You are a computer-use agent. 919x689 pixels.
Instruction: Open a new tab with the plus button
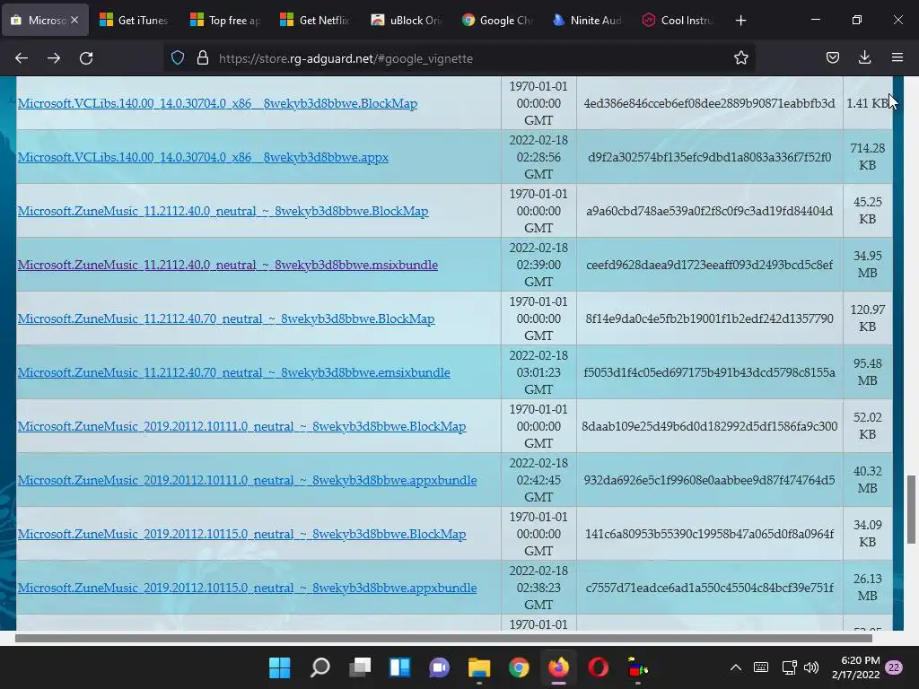coord(740,21)
